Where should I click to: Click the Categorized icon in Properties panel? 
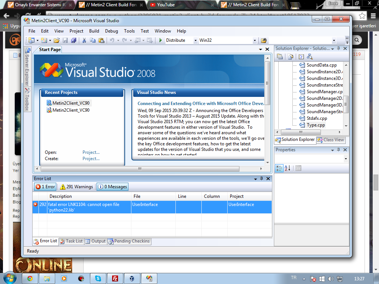[279, 168]
